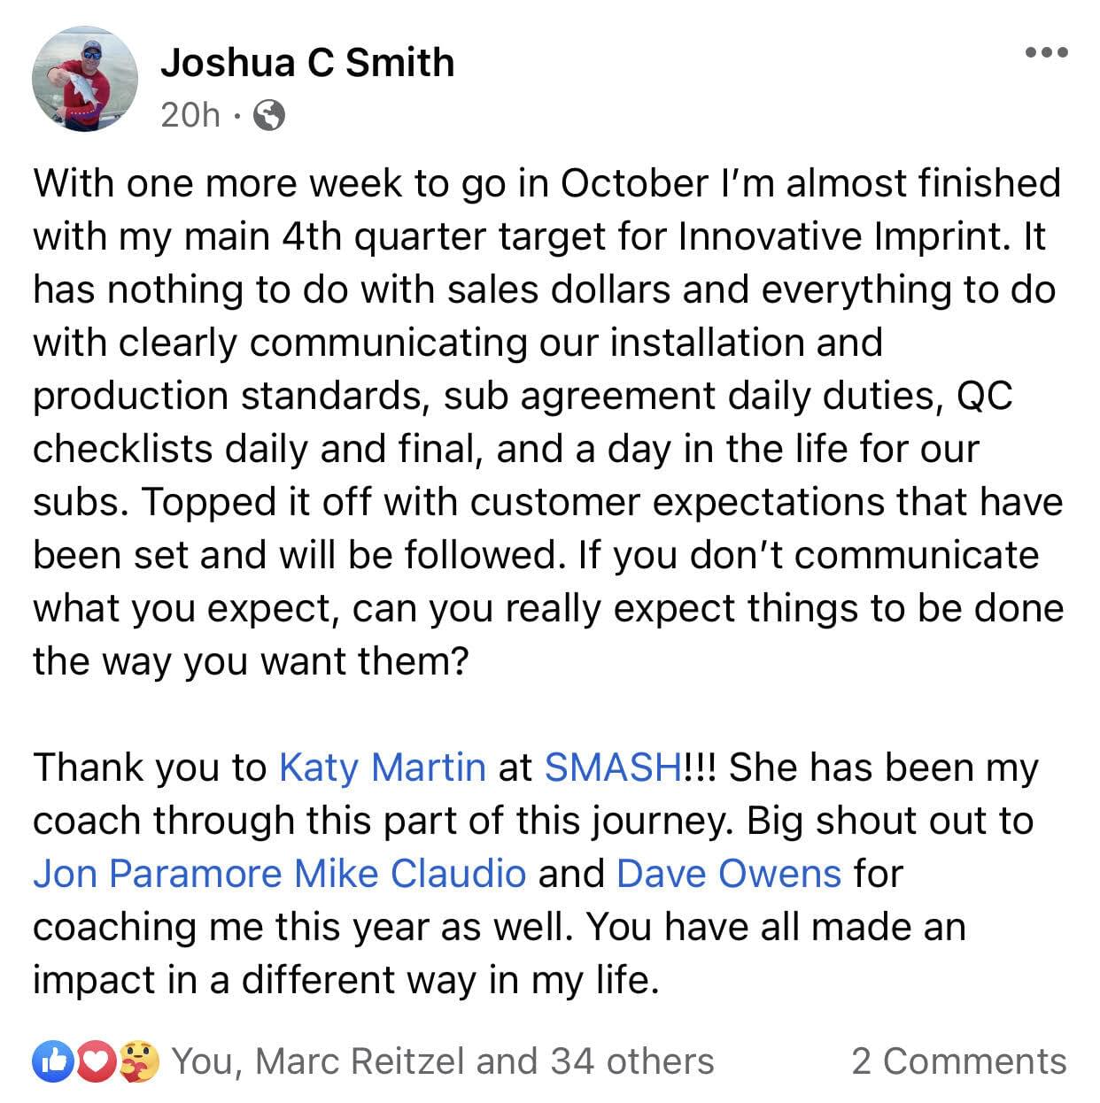Viewport: 1100px width, 1103px height.
Task: Open Jon Paramore's tagged profile
Action: [x=157, y=874]
